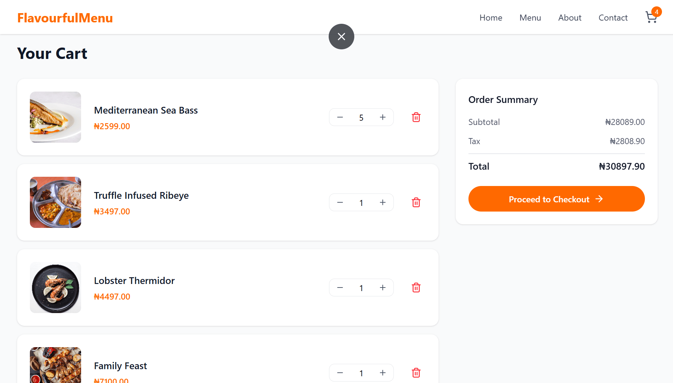Go to the Home page
The image size is (673, 383).
coord(491,18)
